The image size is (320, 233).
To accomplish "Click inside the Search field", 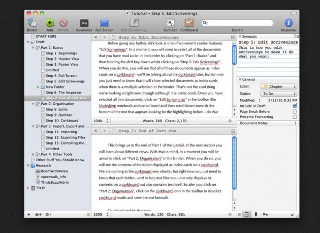I will point(237,23).
